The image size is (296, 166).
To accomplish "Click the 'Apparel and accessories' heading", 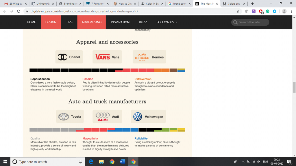I will coord(107,42).
